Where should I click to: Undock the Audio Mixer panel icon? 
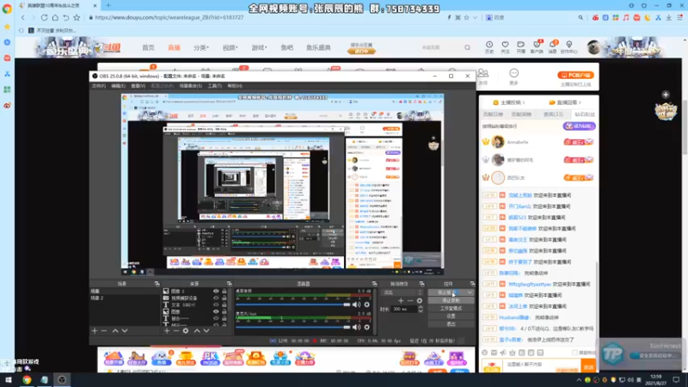(374, 284)
